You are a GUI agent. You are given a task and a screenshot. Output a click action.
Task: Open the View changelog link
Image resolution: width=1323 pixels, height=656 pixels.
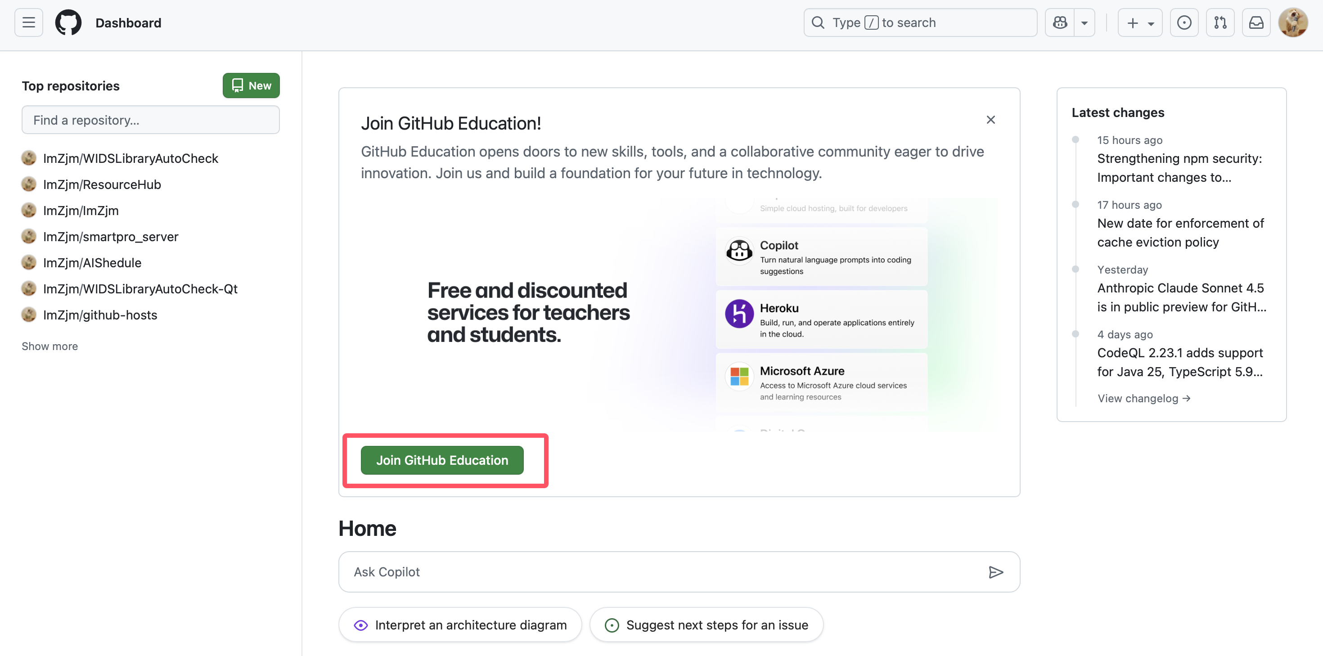coord(1143,398)
